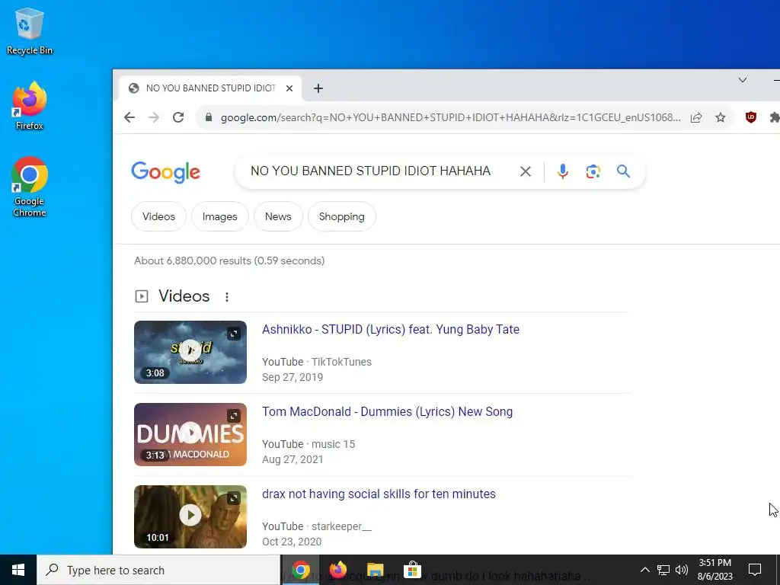Filter results by Videos
Viewport: 780px width, 585px height.
click(x=158, y=216)
